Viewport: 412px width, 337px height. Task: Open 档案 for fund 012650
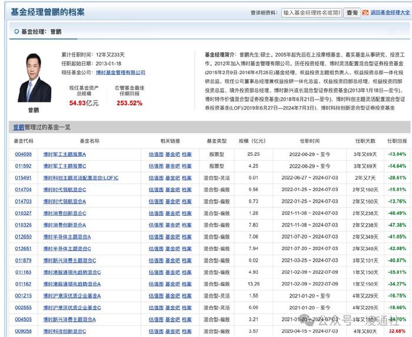pos(187,237)
